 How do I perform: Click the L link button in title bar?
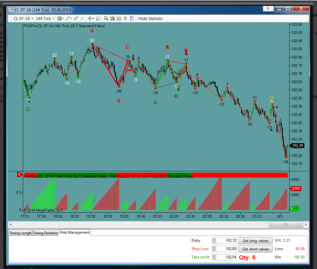[268, 8]
